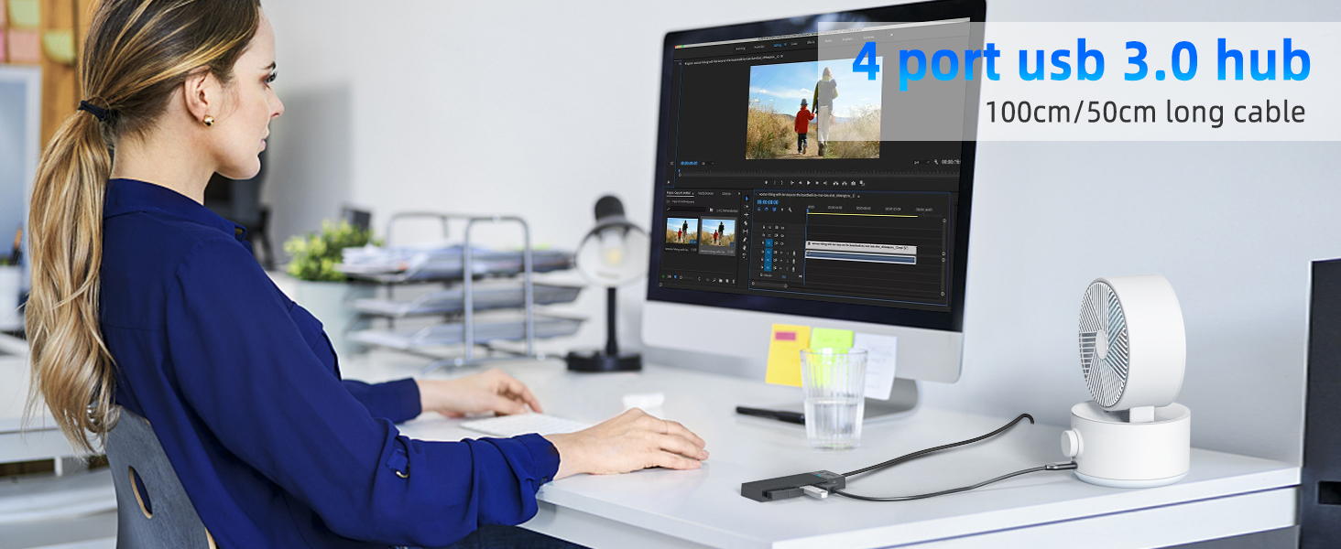Mute the first audio track A1
1341x549 pixels.
coord(780,253)
